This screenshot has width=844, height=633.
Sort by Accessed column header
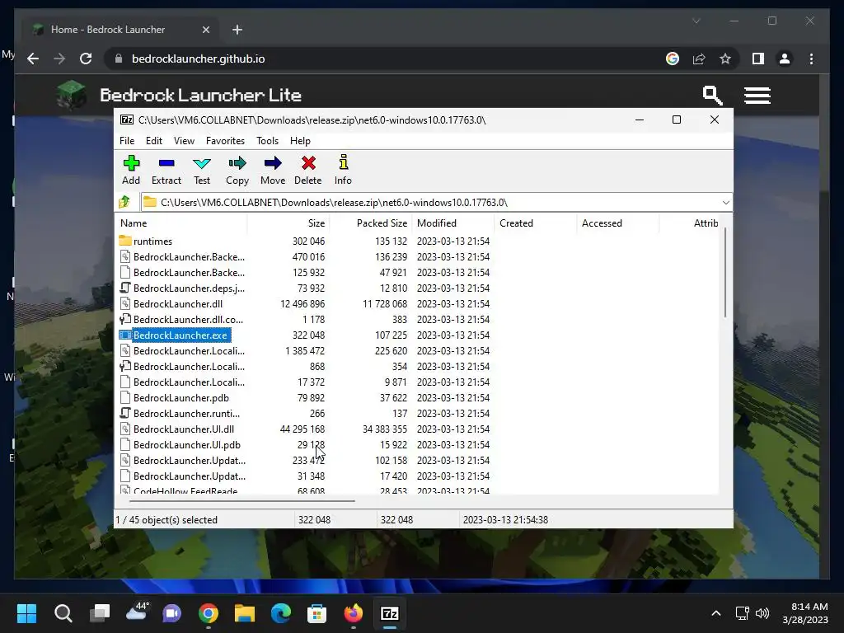click(x=618, y=223)
